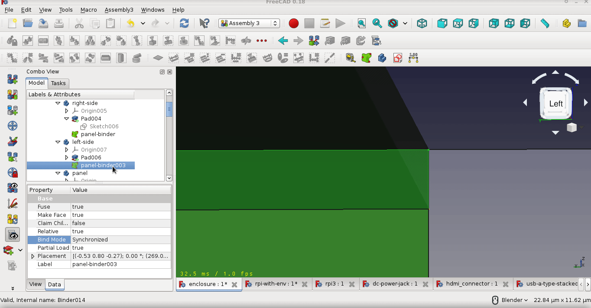Switch to the Tasks tab
591x308 pixels.
click(x=58, y=83)
